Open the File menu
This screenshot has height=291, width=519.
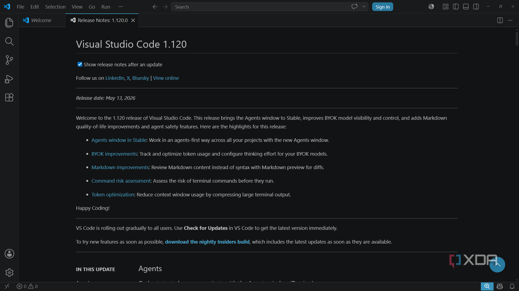click(20, 7)
